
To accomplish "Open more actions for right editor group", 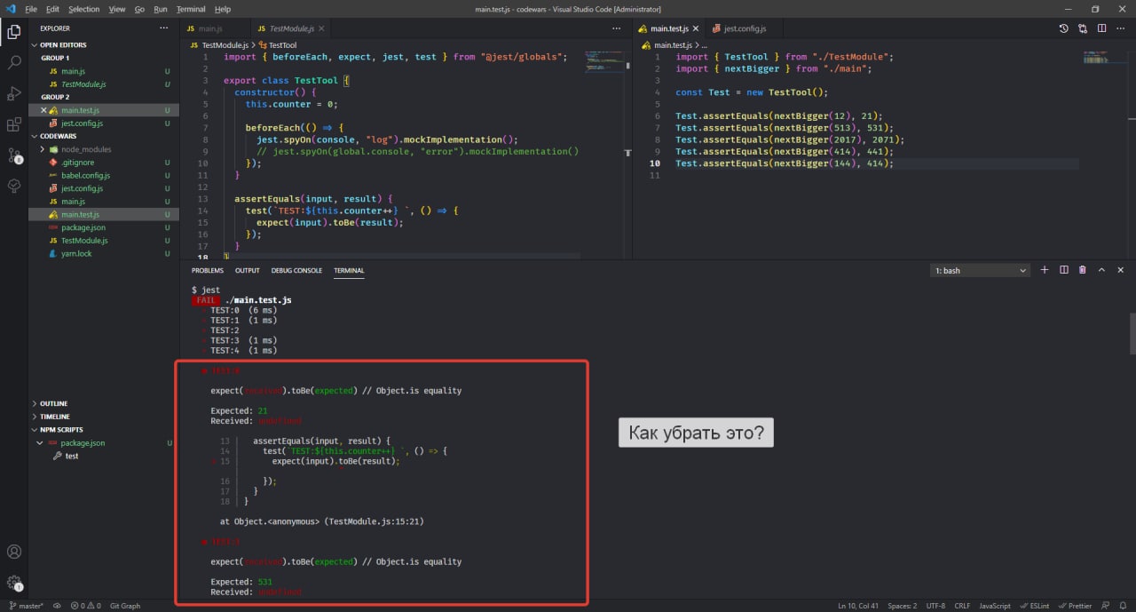I will 1120,28.
